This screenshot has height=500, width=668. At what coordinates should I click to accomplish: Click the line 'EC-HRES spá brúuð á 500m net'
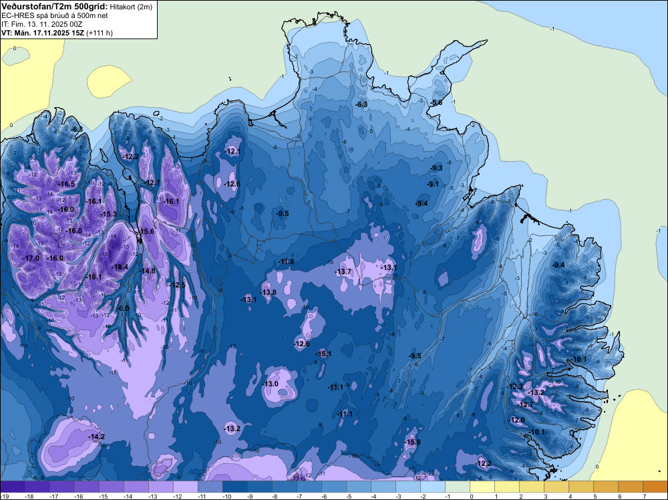pyautogui.click(x=55, y=16)
